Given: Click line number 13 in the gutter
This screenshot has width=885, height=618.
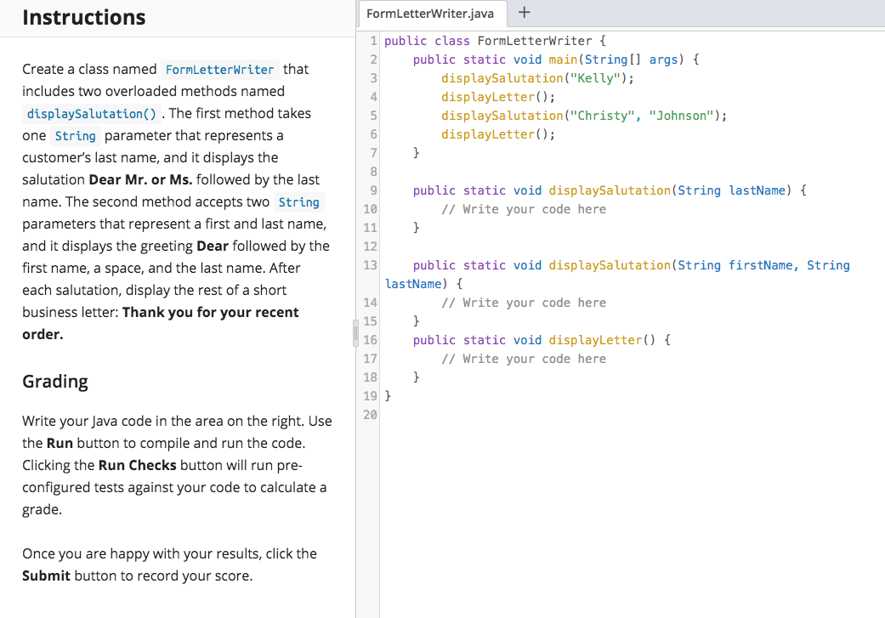Looking at the screenshot, I should pos(370,264).
